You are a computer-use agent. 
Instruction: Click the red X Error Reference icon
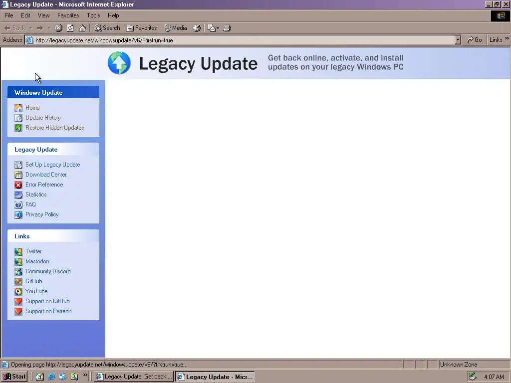pos(18,185)
